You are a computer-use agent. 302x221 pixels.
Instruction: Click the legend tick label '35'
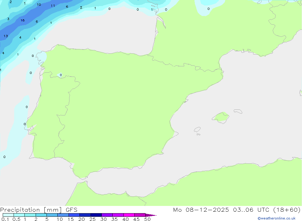tap(114, 219)
